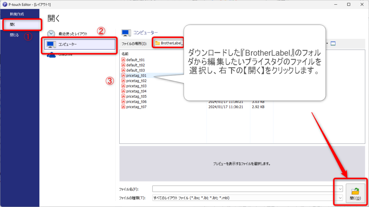Image resolution: width=369 pixels, height=207 pixels.
Task: Select the 新規作成 menu item
Action: click(17, 14)
